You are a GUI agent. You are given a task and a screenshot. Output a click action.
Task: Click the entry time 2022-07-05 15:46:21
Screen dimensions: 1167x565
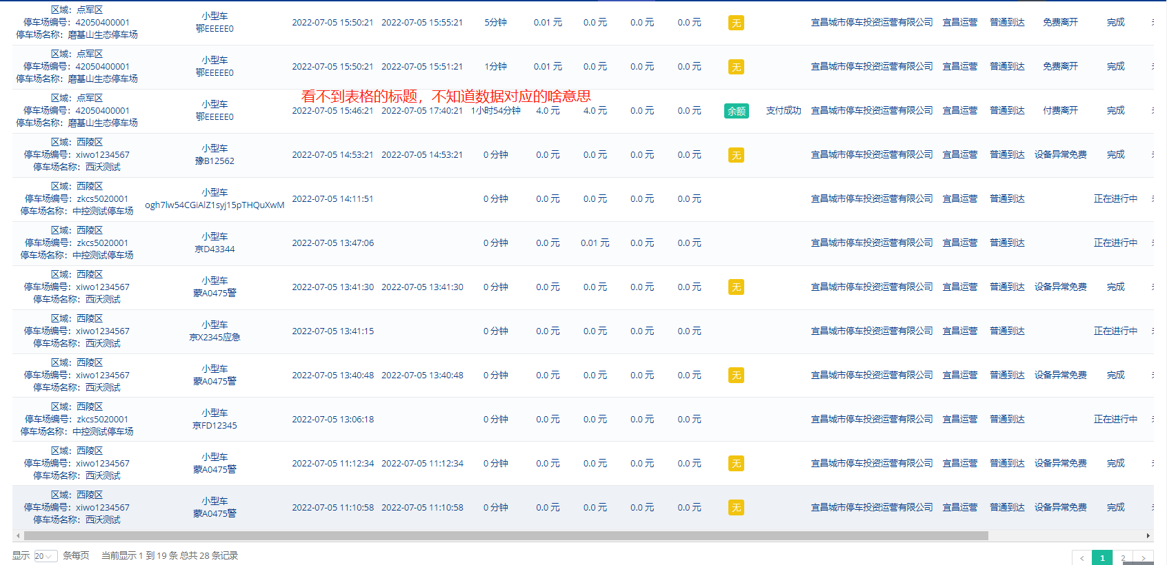click(332, 111)
